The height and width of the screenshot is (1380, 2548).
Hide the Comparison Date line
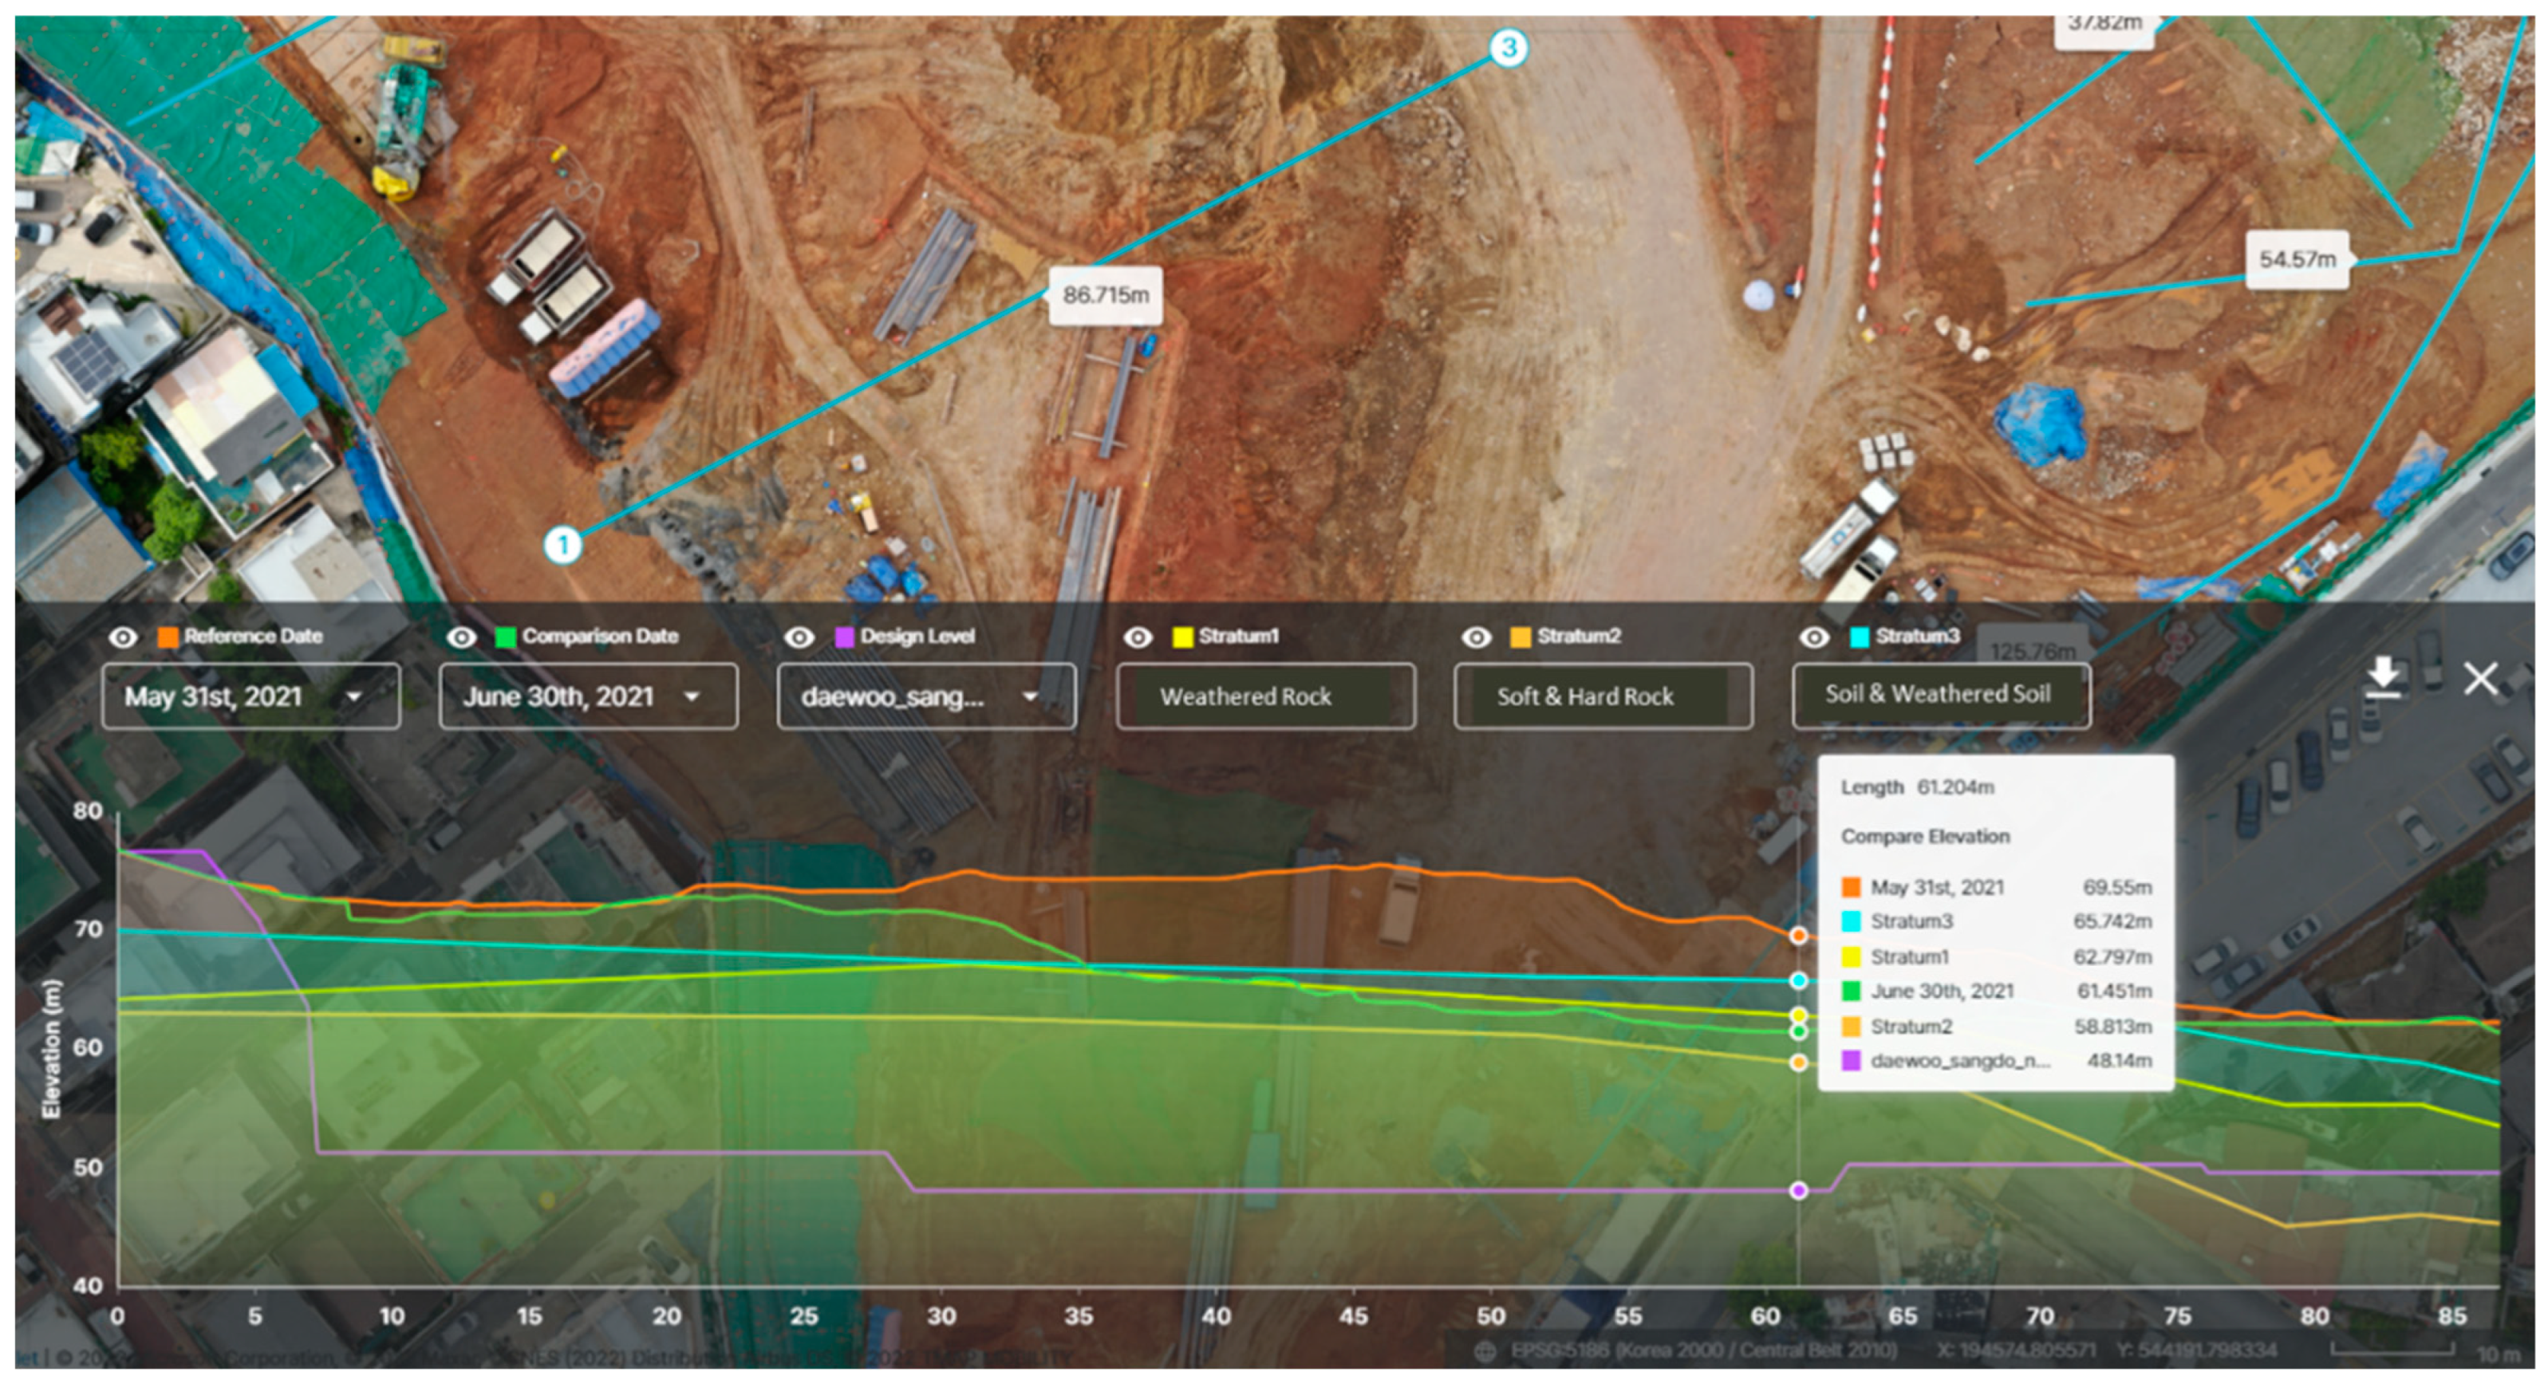461,637
